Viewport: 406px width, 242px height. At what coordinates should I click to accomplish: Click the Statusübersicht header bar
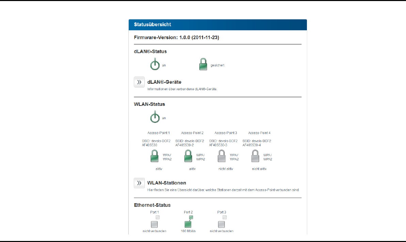[x=218, y=25]
